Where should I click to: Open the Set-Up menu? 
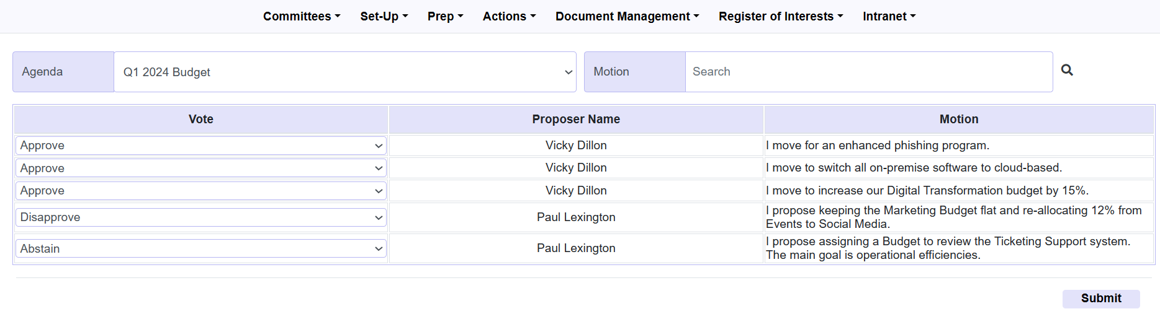(384, 16)
